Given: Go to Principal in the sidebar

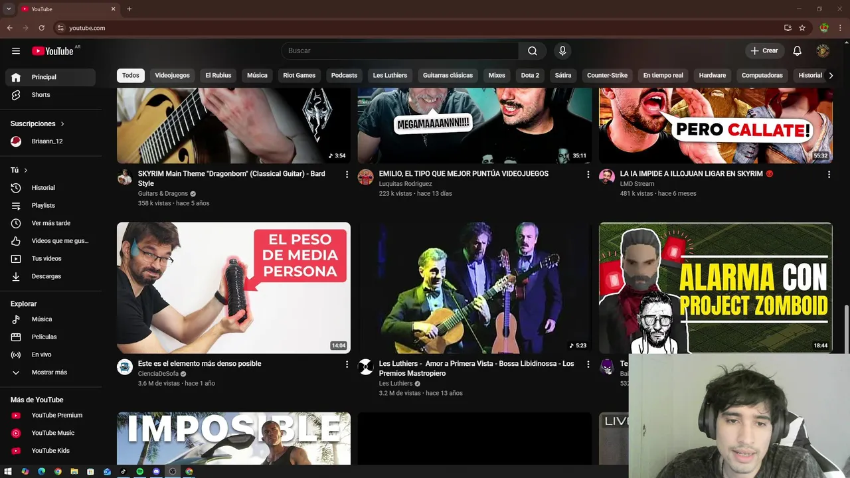Looking at the screenshot, I should (50, 77).
